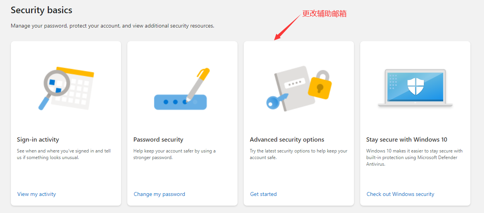This screenshot has width=484, height=213.
Task: Click the notebook with padlock illustration
Action: [x=298, y=89]
